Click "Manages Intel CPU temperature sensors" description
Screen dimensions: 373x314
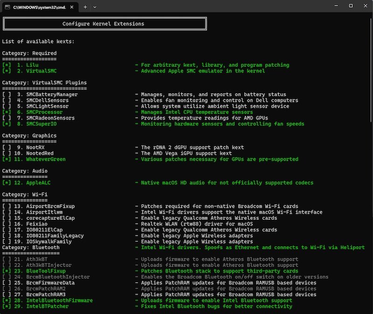tap(197, 112)
